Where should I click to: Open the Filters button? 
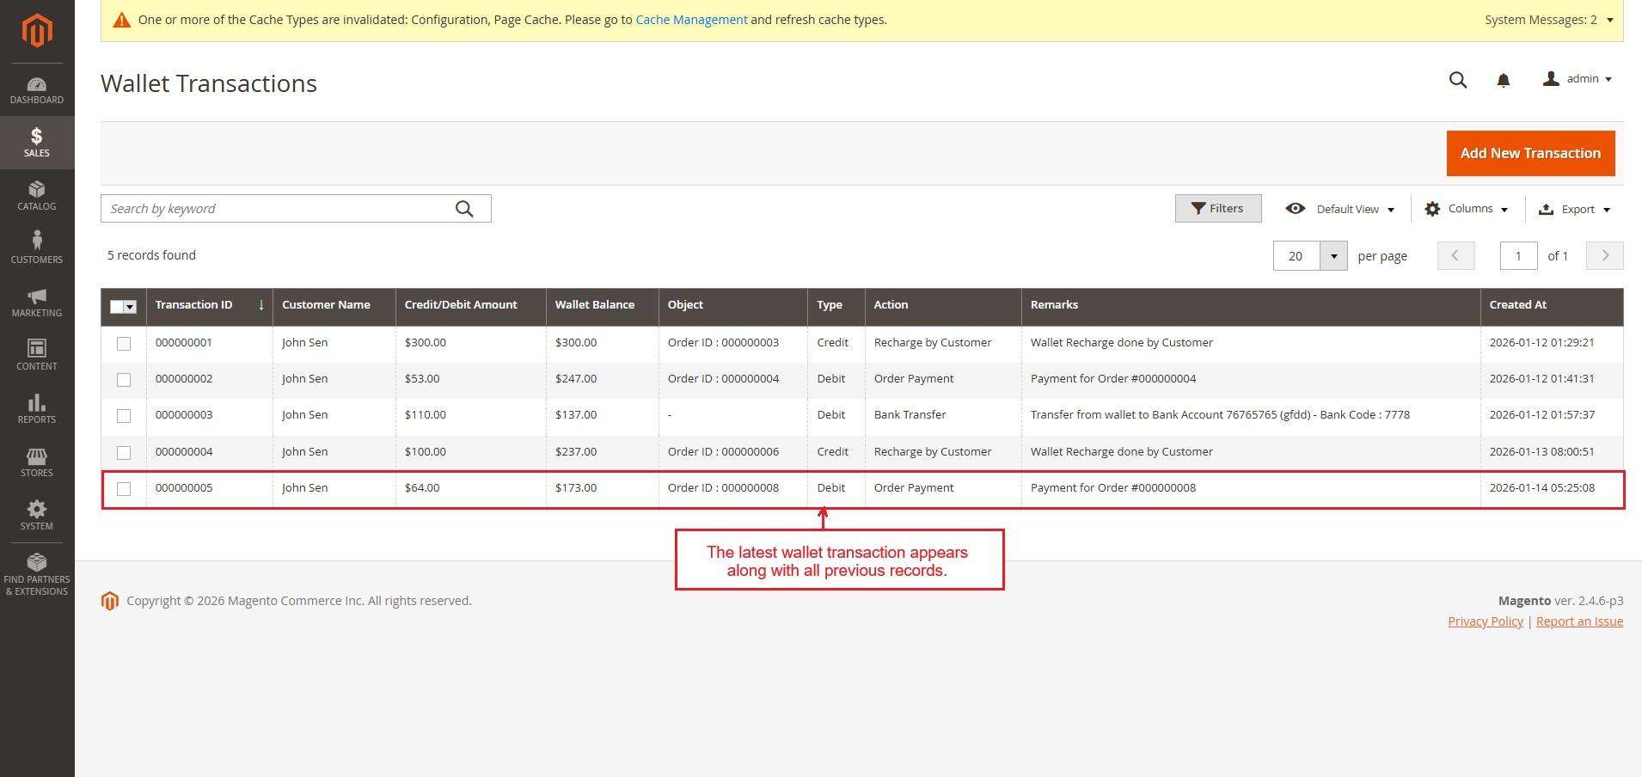1217,209
